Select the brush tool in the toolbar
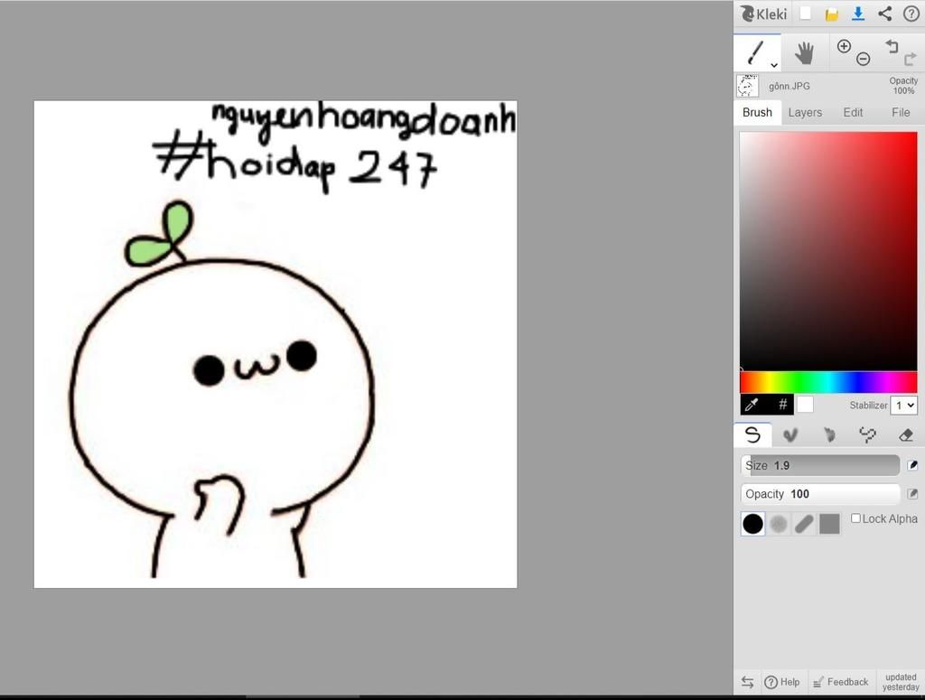Screen dimensions: 925x700 pyautogui.click(x=757, y=52)
